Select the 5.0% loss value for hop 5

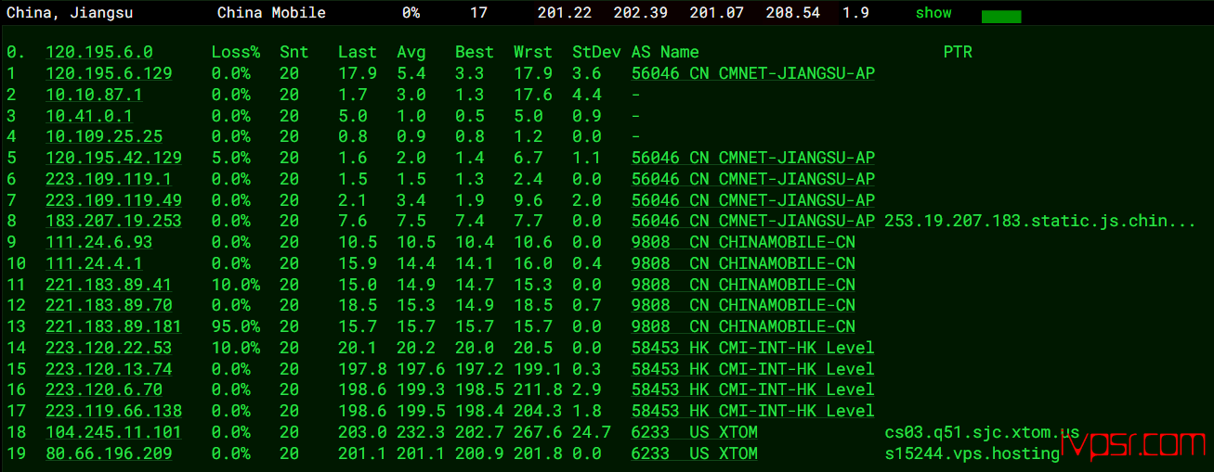pyautogui.click(x=231, y=158)
